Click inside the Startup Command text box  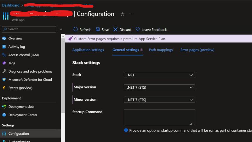point(159,117)
